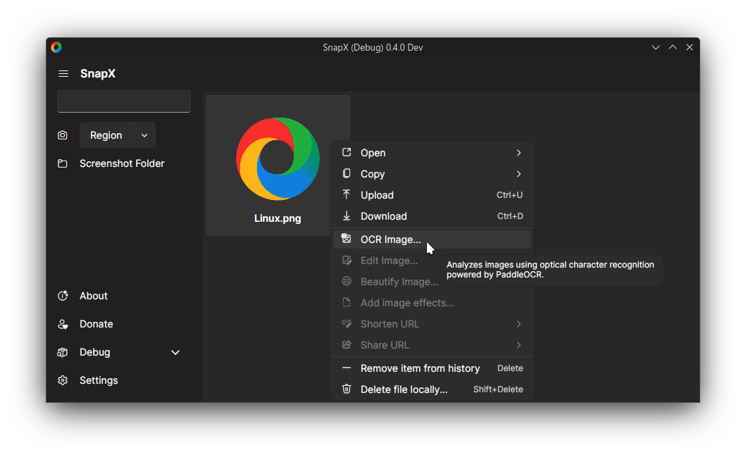Click the Settings gear icon
746x457 pixels.
[x=63, y=380]
